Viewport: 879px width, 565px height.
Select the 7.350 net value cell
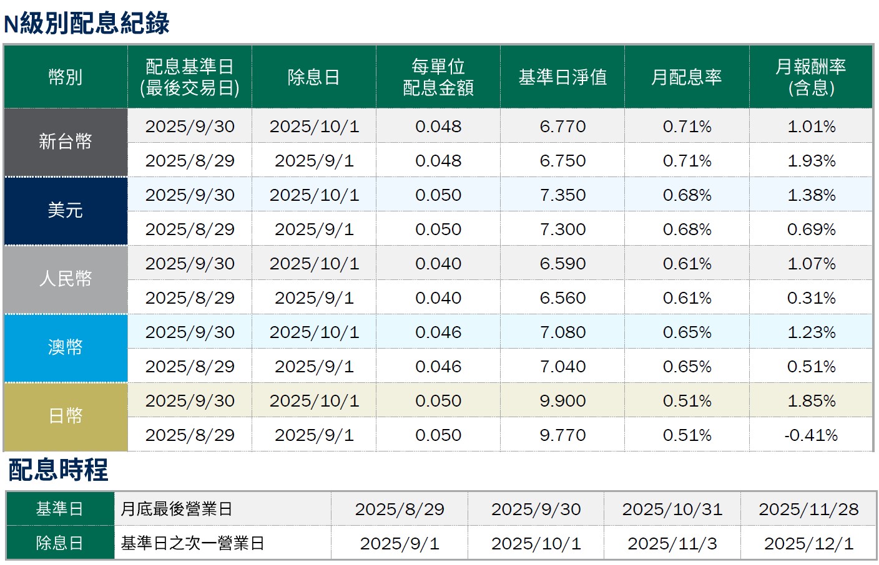[x=562, y=195]
